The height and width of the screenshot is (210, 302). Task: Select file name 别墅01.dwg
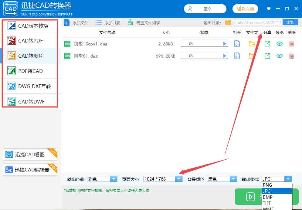[x=86, y=56]
